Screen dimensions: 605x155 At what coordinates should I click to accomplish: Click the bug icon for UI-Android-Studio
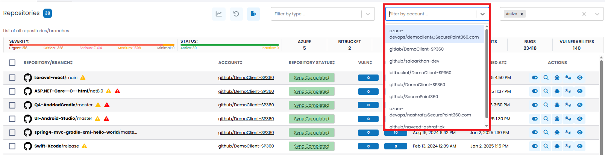coord(557,119)
